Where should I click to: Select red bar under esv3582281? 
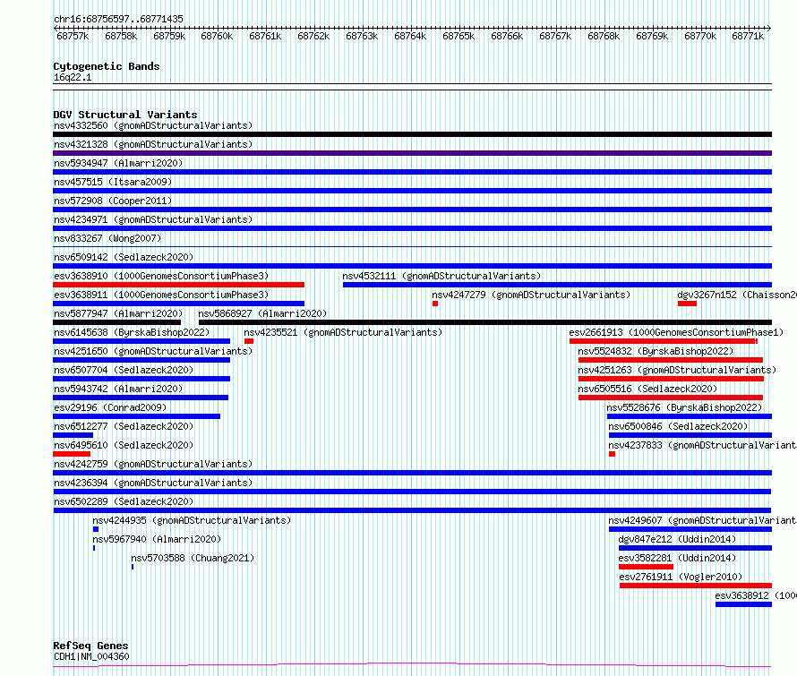point(646,567)
